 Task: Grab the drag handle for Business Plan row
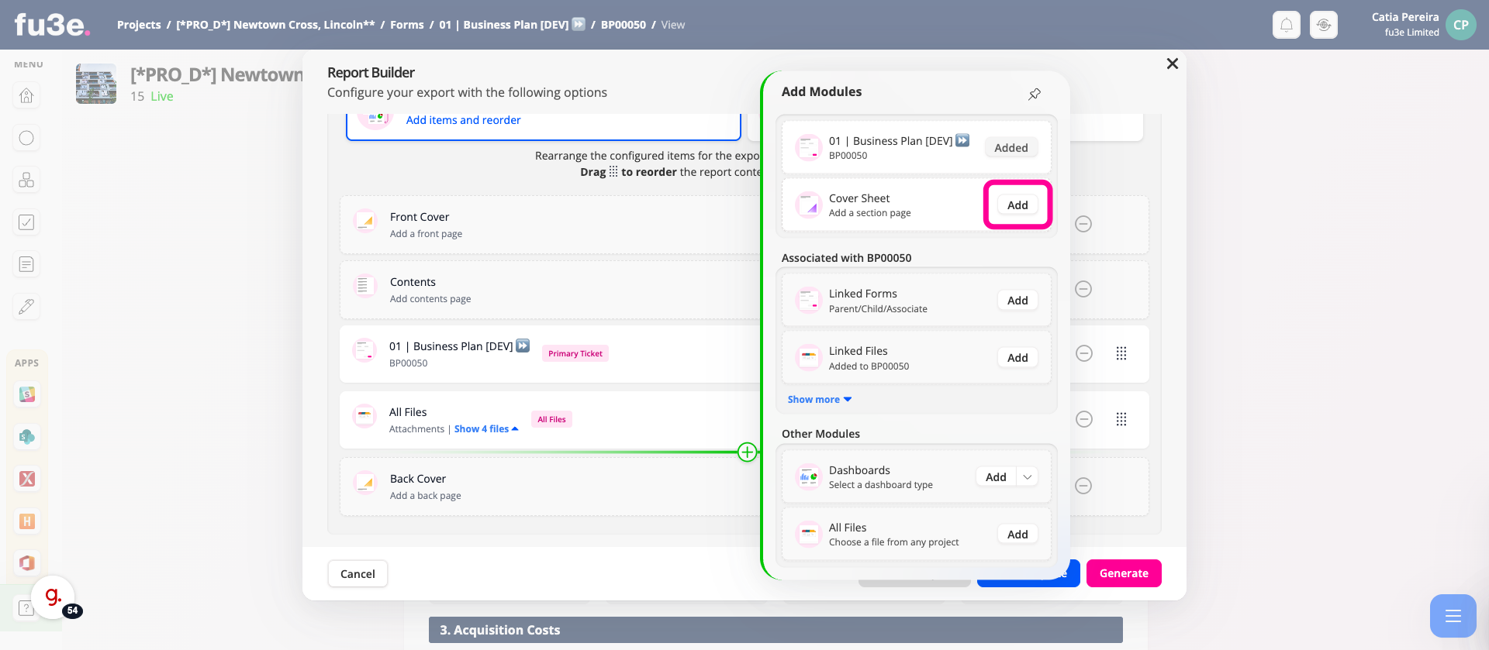pos(1121,353)
